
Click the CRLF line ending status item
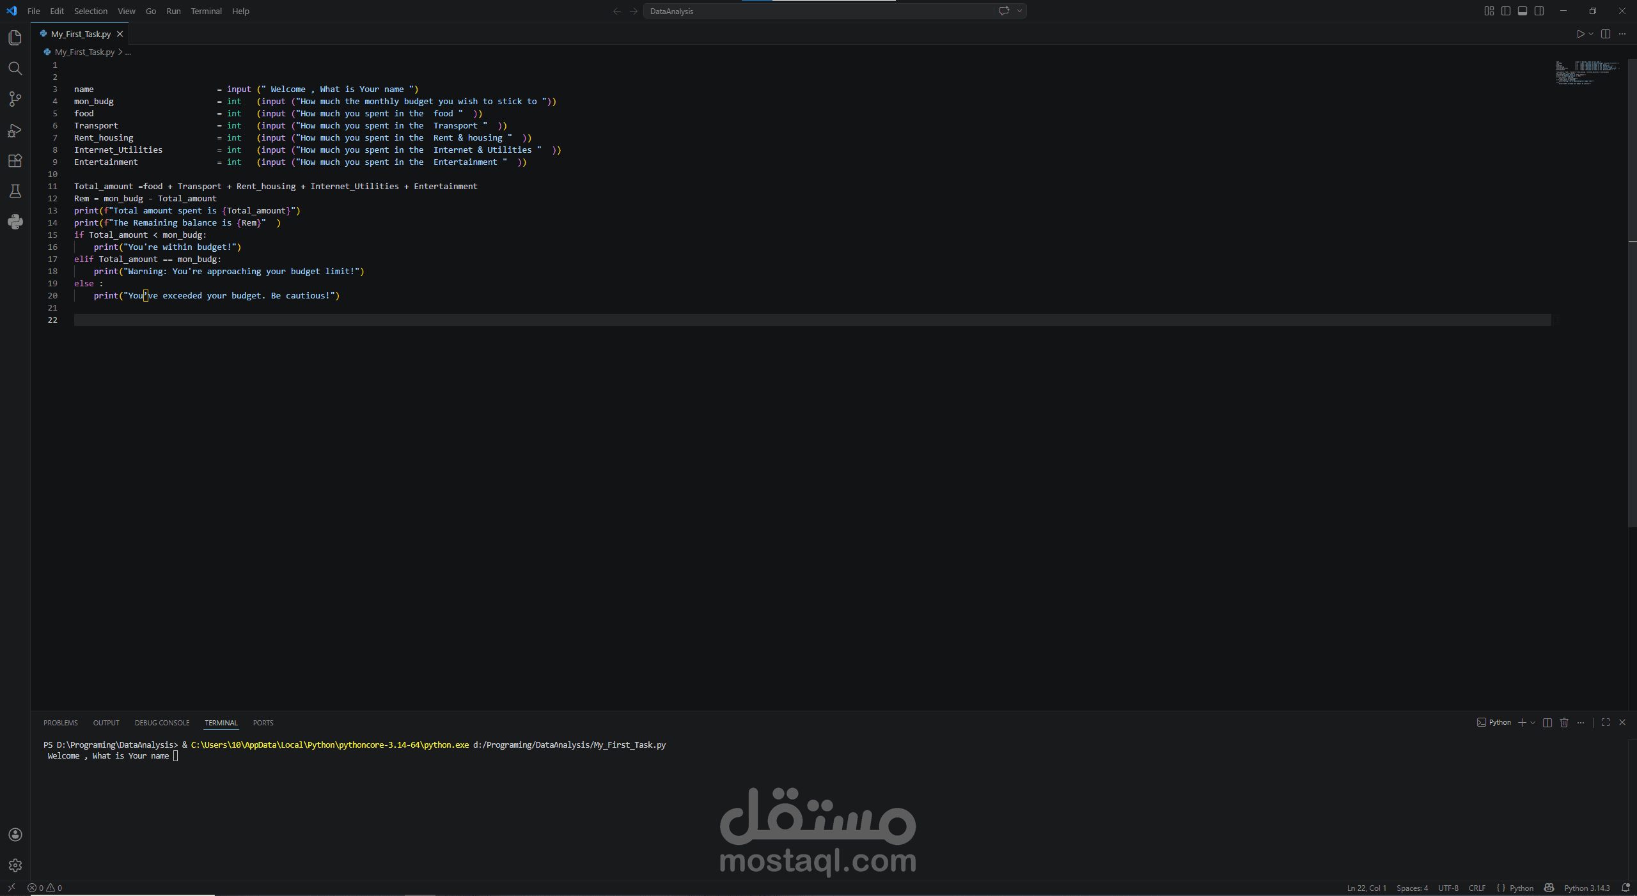coord(1476,888)
